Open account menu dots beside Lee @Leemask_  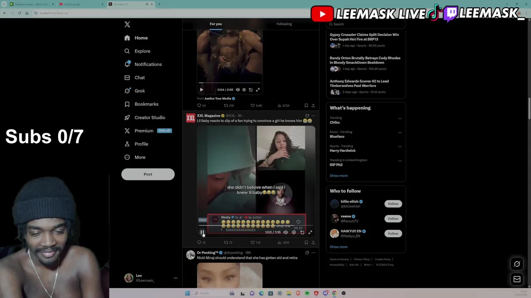(x=175, y=278)
